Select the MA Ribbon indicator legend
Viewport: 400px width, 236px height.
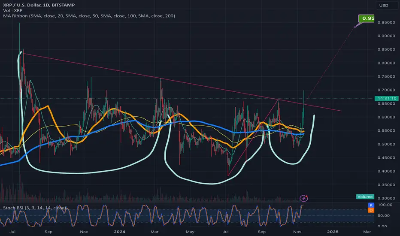[x=89, y=16]
